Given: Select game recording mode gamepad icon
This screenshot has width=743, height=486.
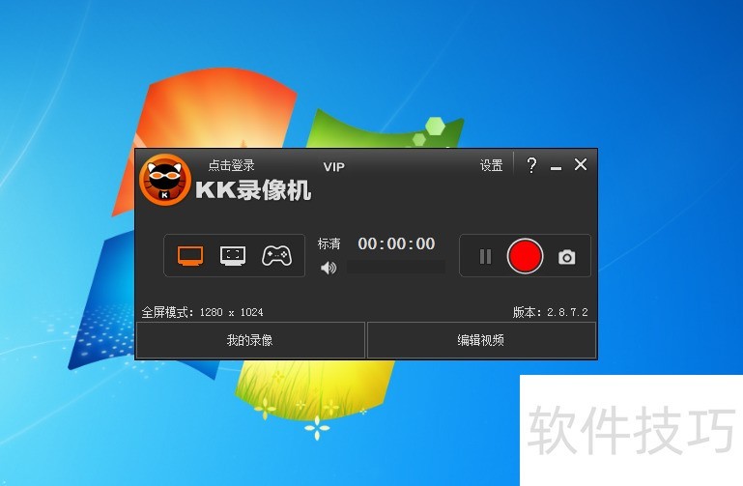Looking at the screenshot, I should [276, 256].
